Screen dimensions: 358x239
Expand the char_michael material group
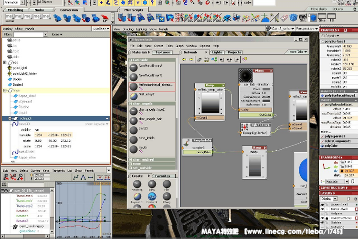click(x=130, y=159)
